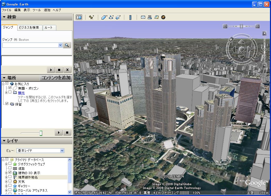Look down with the navigation ring arrow
Image resolution: width=271 pixels, height=196 pixels.
pyautogui.click(x=241, y=57)
